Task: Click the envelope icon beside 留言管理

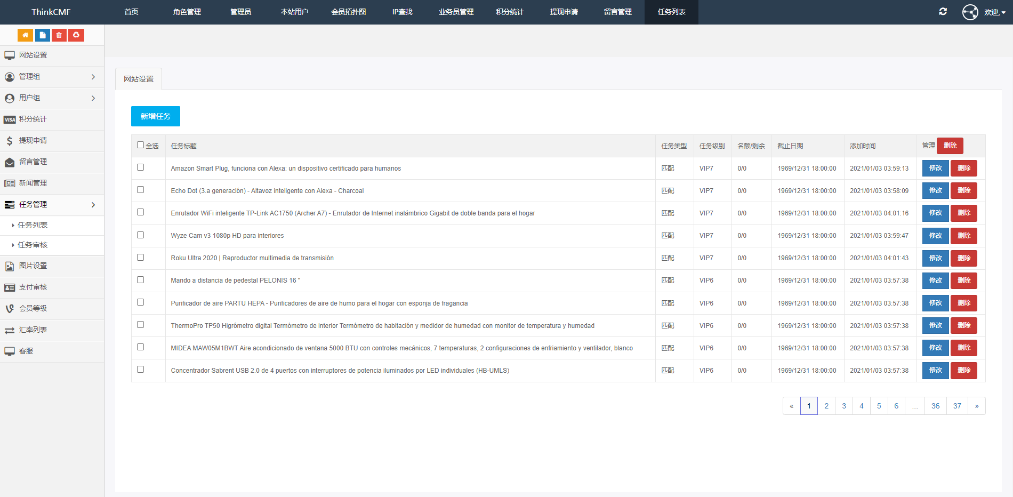Action: point(10,162)
